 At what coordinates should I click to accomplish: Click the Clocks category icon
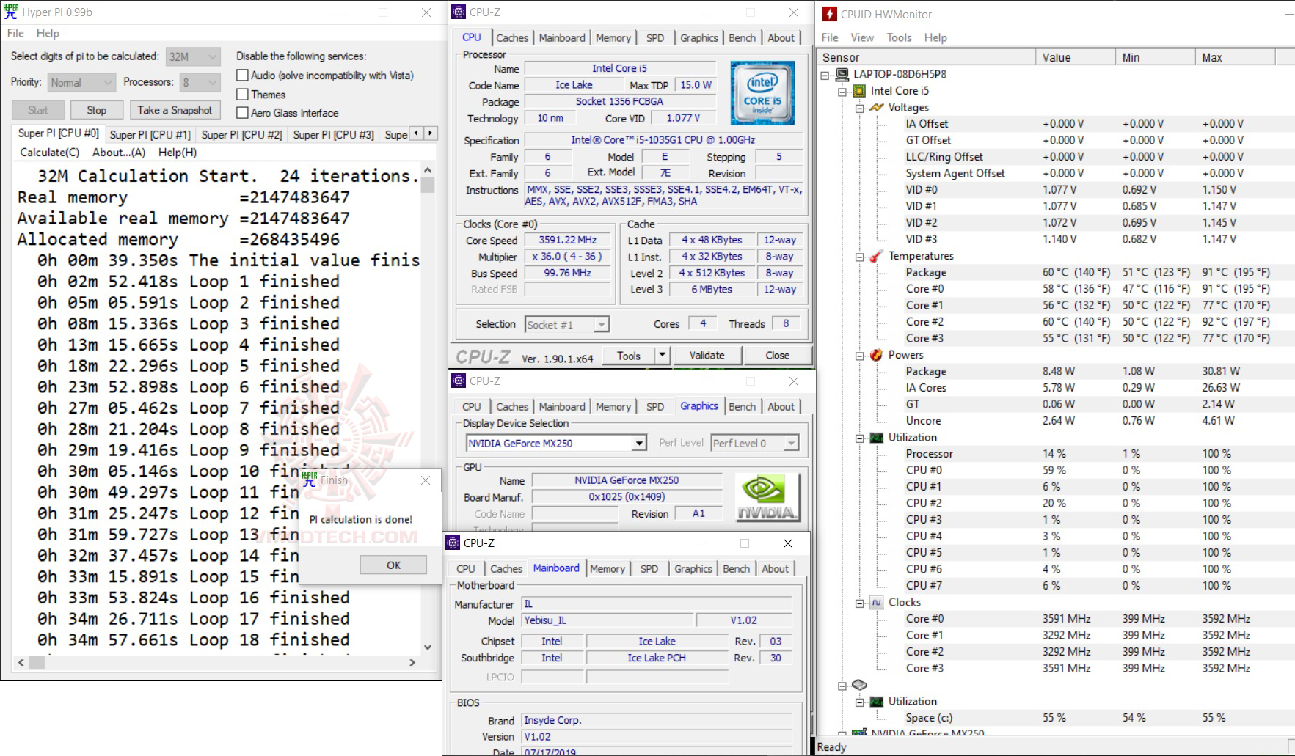point(876,603)
